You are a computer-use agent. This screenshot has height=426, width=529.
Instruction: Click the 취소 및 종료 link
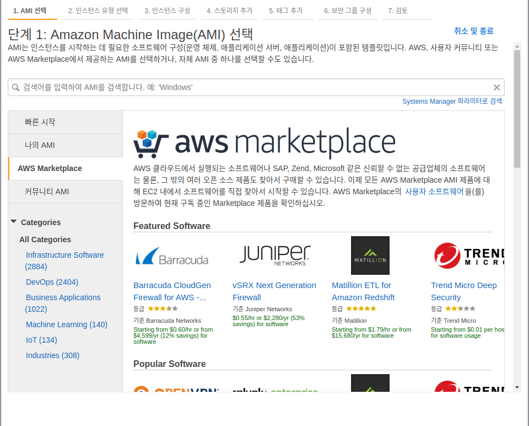[x=473, y=31]
